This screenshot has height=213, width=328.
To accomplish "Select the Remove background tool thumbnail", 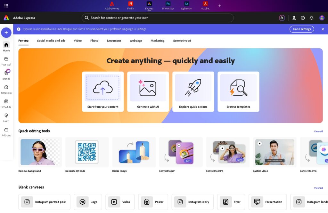I will coord(40,152).
